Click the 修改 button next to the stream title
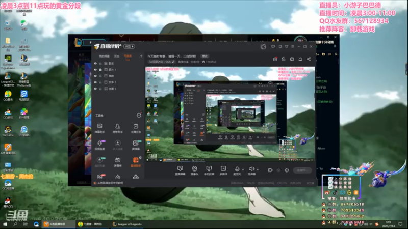Image resolution: width=408 pixels, height=229 pixels. (205, 56)
